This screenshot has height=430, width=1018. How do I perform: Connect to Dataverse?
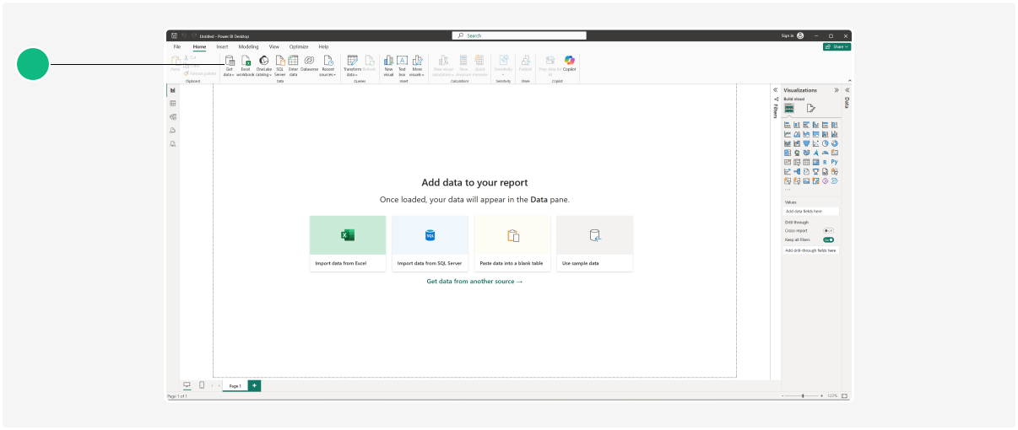[x=309, y=64]
